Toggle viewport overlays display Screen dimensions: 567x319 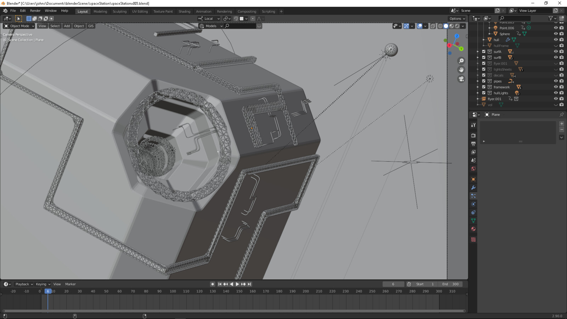(420, 26)
